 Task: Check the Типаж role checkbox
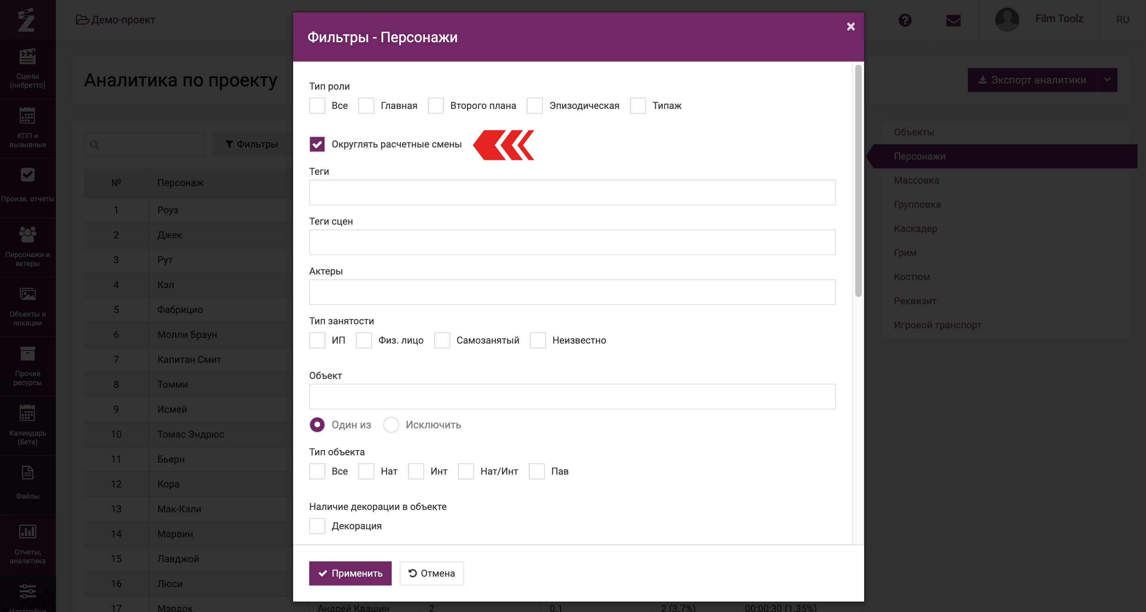[x=638, y=106]
